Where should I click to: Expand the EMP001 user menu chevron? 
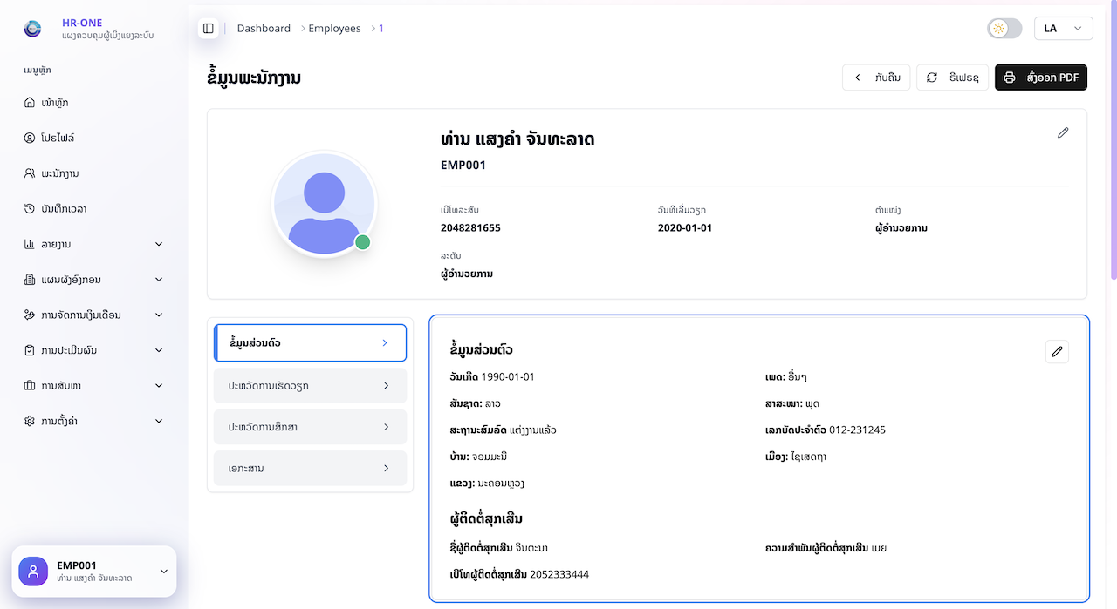tap(163, 572)
